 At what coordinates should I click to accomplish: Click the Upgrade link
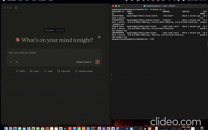(x=60, y=30)
